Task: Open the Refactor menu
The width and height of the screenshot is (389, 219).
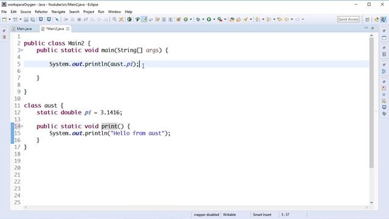Action: (41, 12)
